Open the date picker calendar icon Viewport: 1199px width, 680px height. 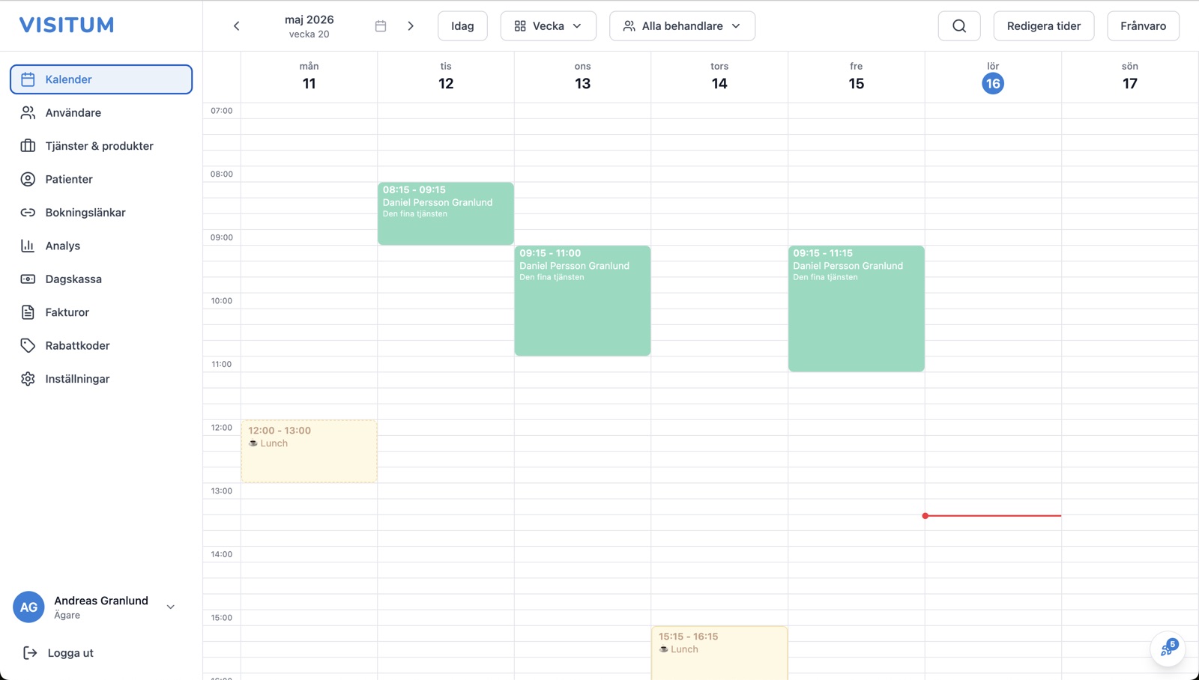(x=381, y=26)
